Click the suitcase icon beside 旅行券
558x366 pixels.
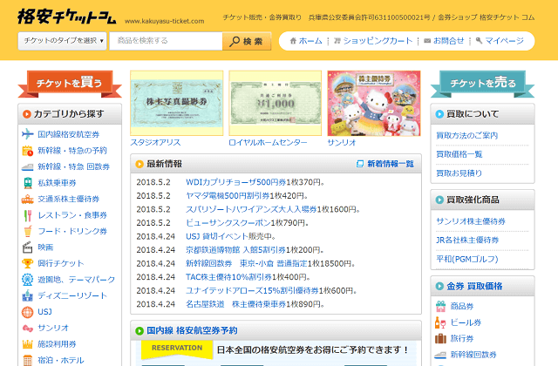coord(440,338)
